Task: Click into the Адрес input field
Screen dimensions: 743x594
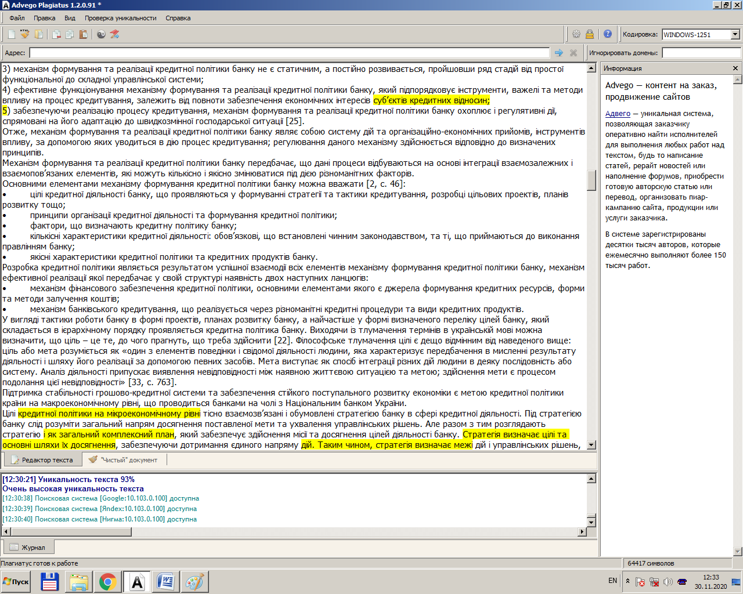Action: [x=289, y=53]
